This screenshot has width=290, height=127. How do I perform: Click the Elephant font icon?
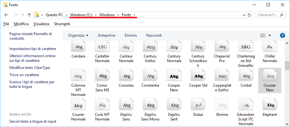tap(269, 105)
